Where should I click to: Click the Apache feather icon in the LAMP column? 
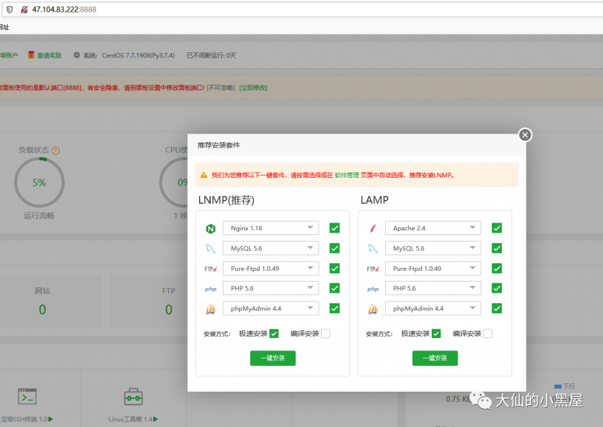coord(372,228)
